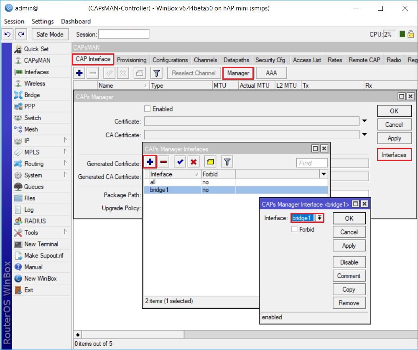418x350 pixels.
Task: Filter CAPs Manager Interfaces list
Action: point(227,162)
